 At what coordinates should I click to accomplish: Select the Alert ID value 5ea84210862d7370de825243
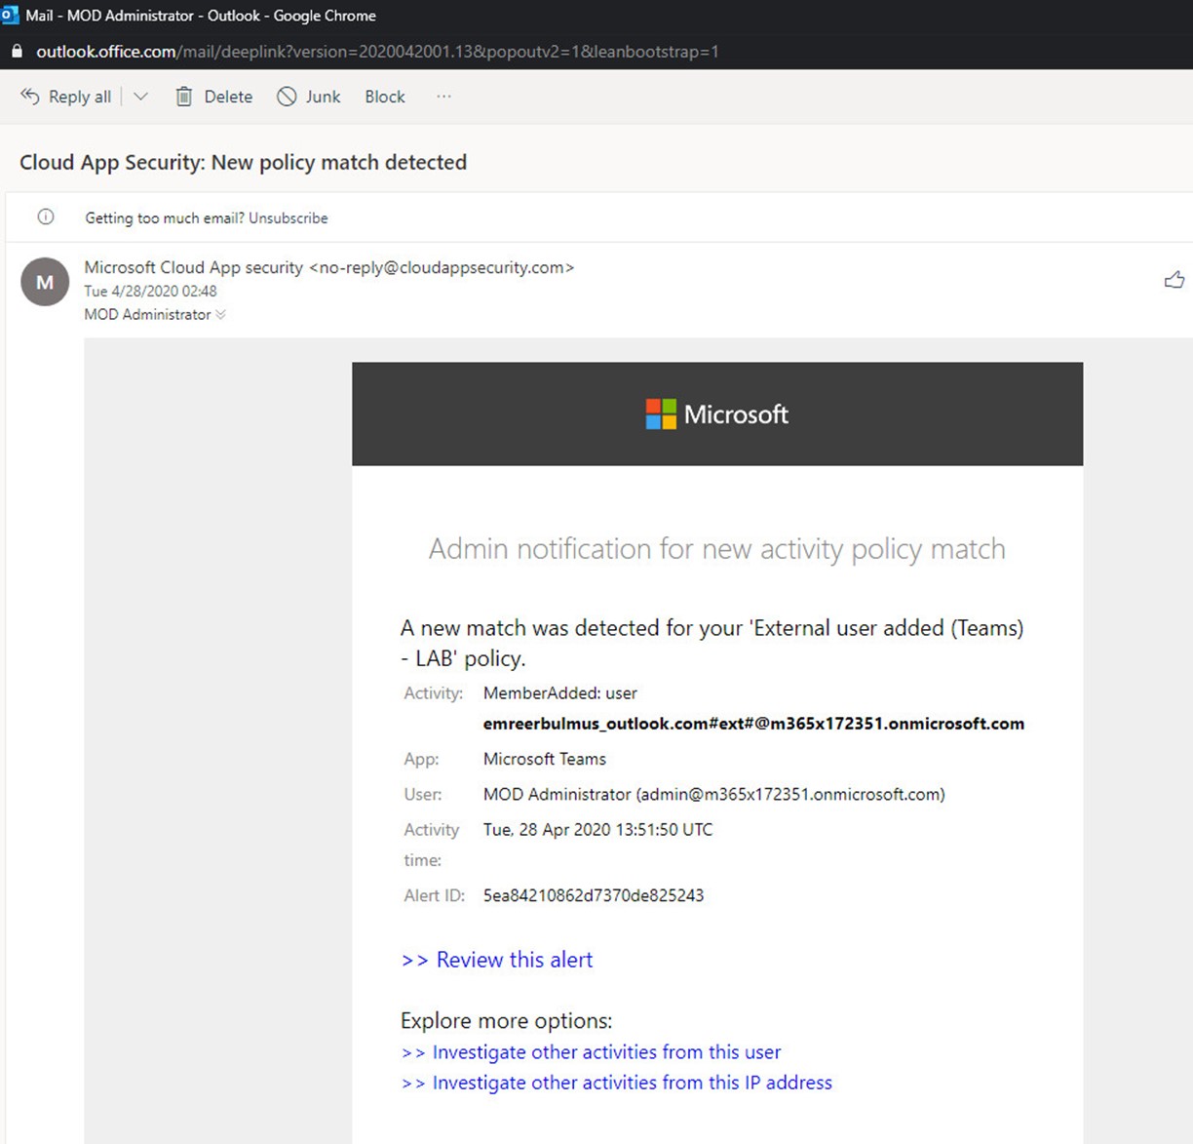(x=594, y=895)
